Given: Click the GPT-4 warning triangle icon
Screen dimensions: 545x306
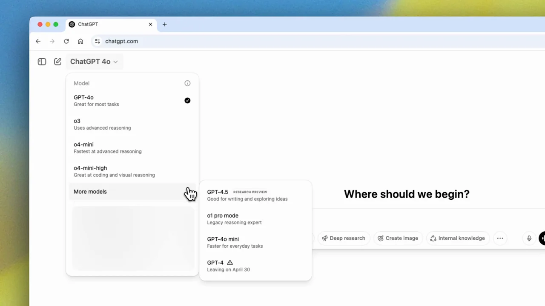Looking at the screenshot, I should pyautogui.click(x=230, y=263).
